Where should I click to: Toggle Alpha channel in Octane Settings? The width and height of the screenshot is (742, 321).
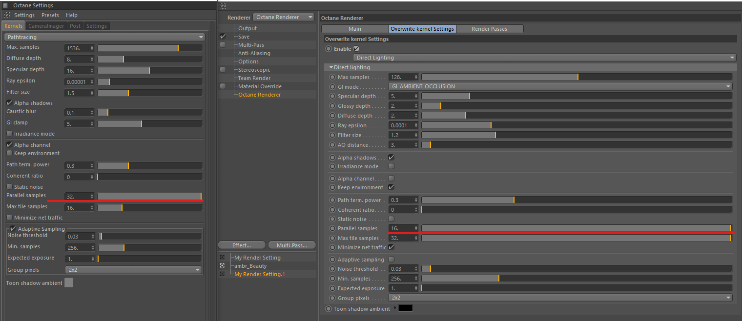pos(9,145)
